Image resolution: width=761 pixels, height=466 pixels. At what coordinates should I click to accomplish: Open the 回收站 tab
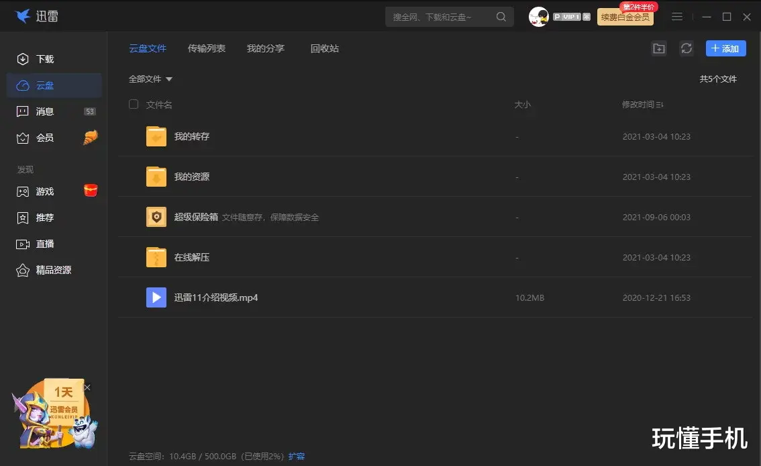325,48
